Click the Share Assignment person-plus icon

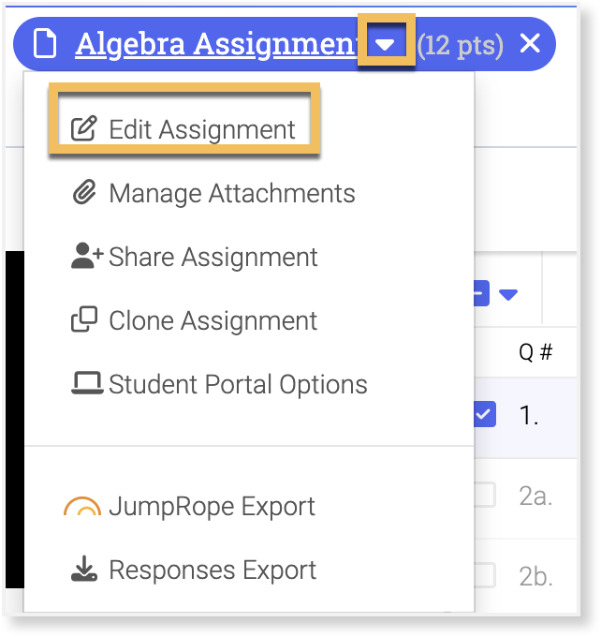(86, 258)
